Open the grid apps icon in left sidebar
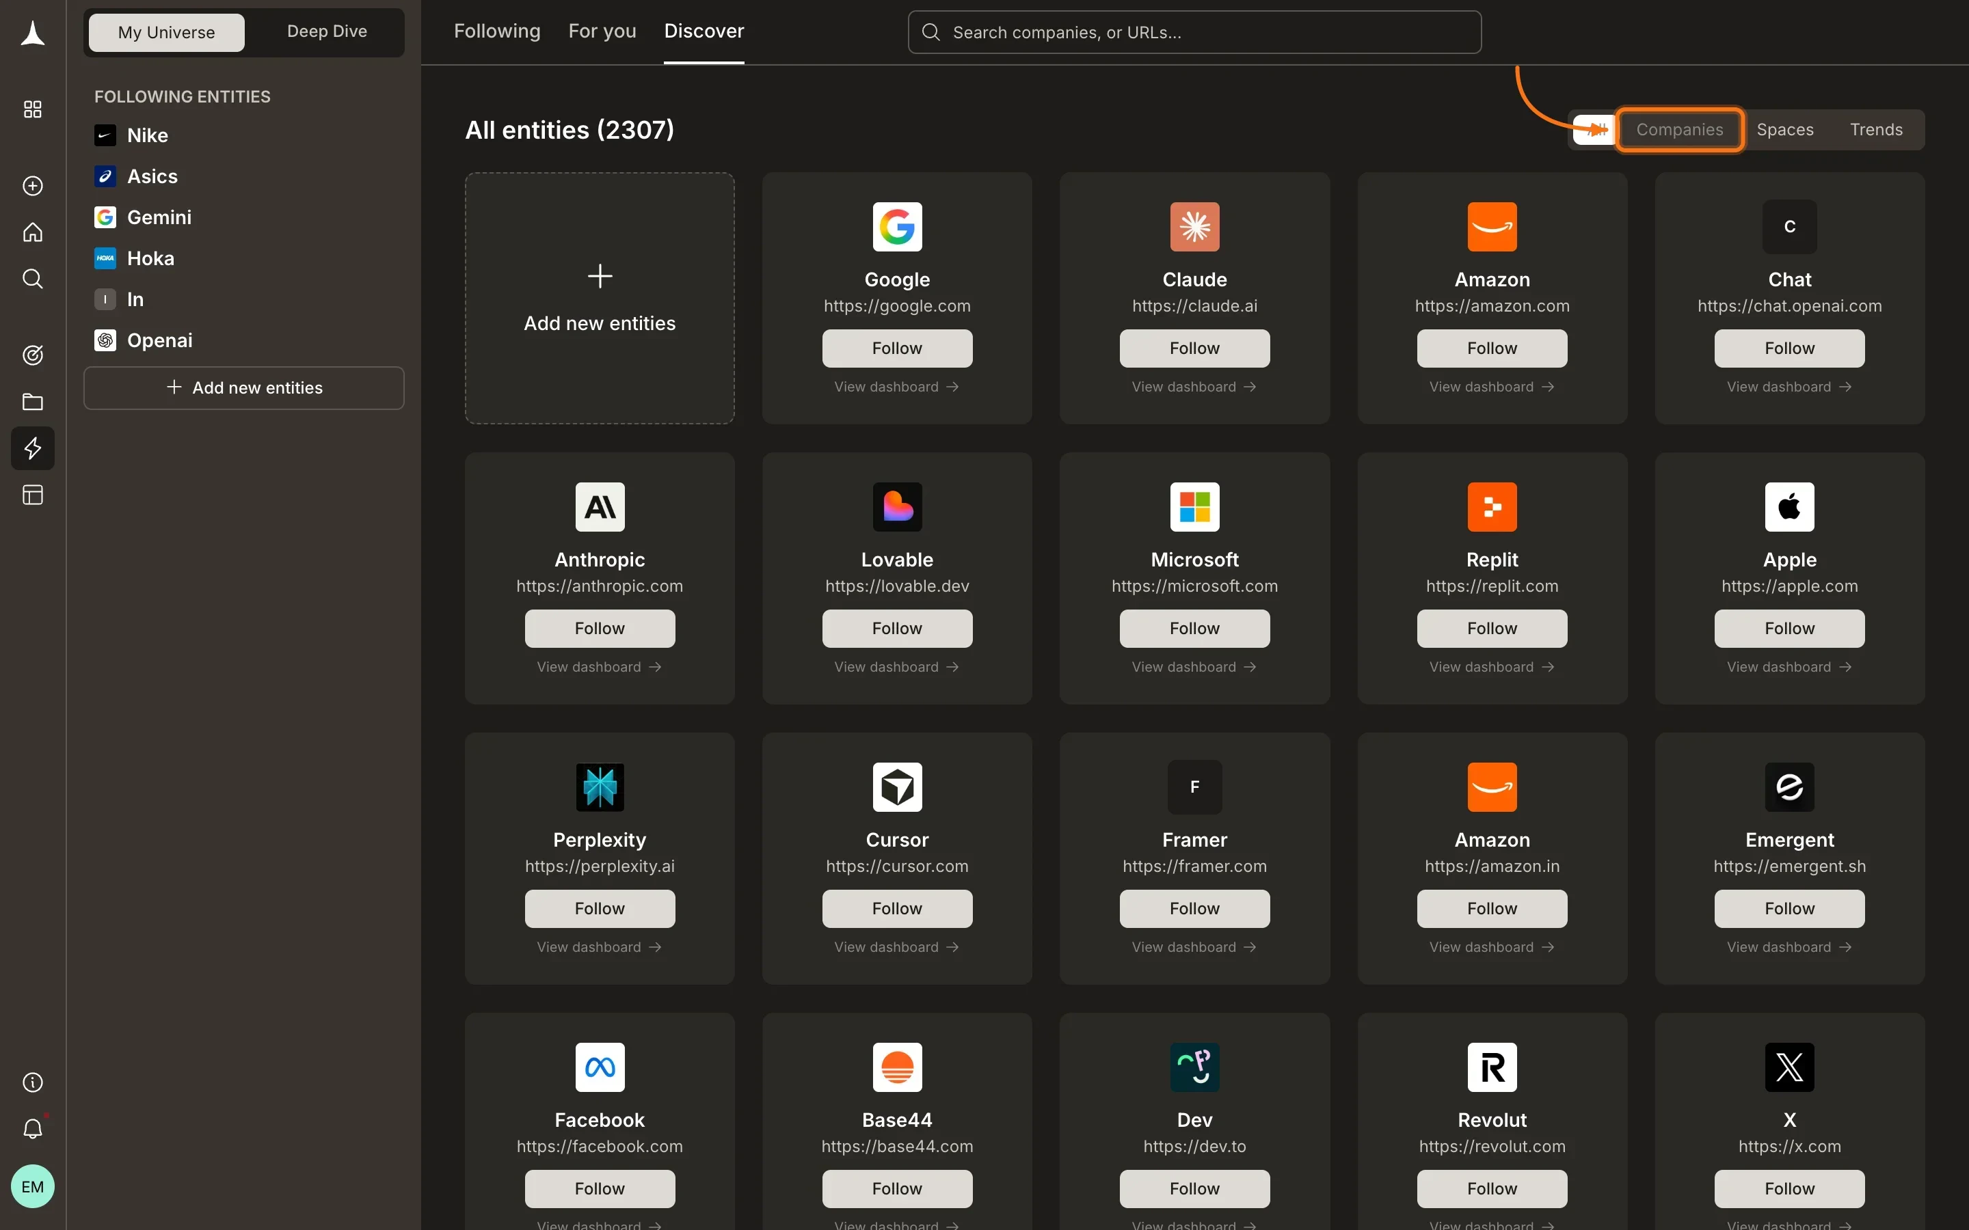Screen dimensions: 1969x1230 pyautogui.click(x=33, y=109)
